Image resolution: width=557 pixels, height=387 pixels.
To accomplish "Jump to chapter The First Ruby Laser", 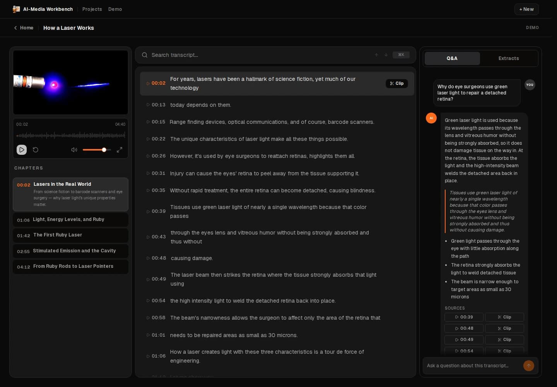I will coord(71,235).
